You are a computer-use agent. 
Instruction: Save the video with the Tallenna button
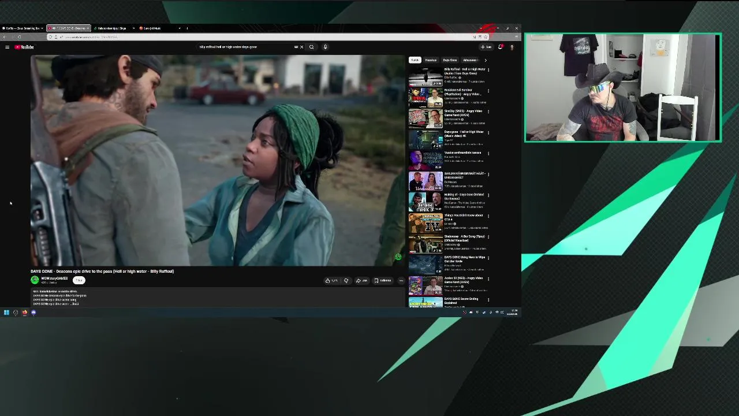(383, 281)
